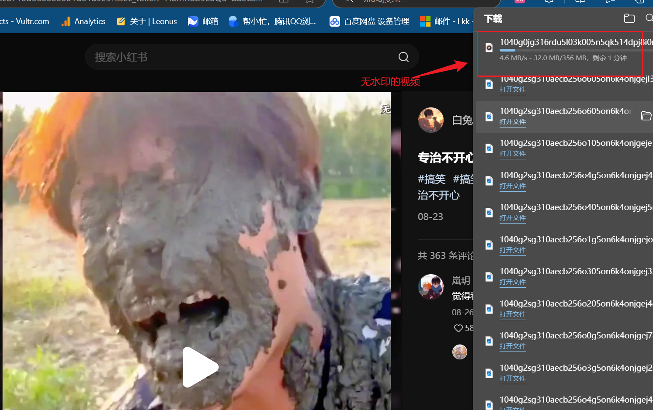This screenshot has width=653, height=410.
Task: Click the magnifier icon in the 搜索小红书 search bar
Action: (x=403, y=57)
